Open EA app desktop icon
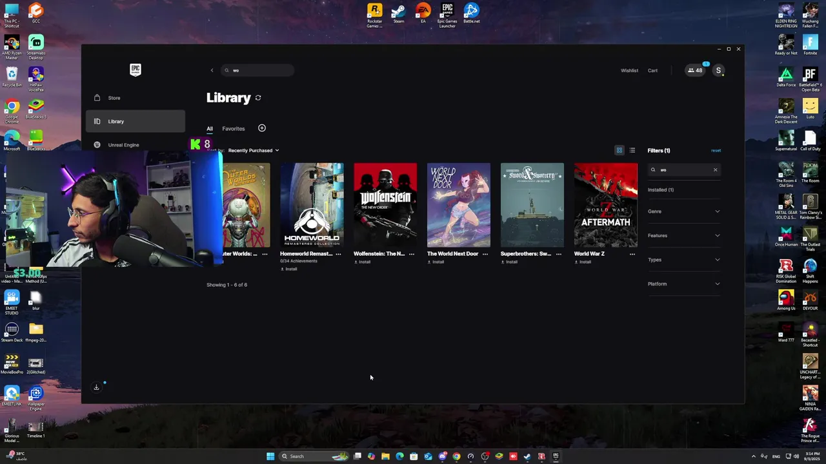The width and height of the screenshot is (826, 464). 423,14
